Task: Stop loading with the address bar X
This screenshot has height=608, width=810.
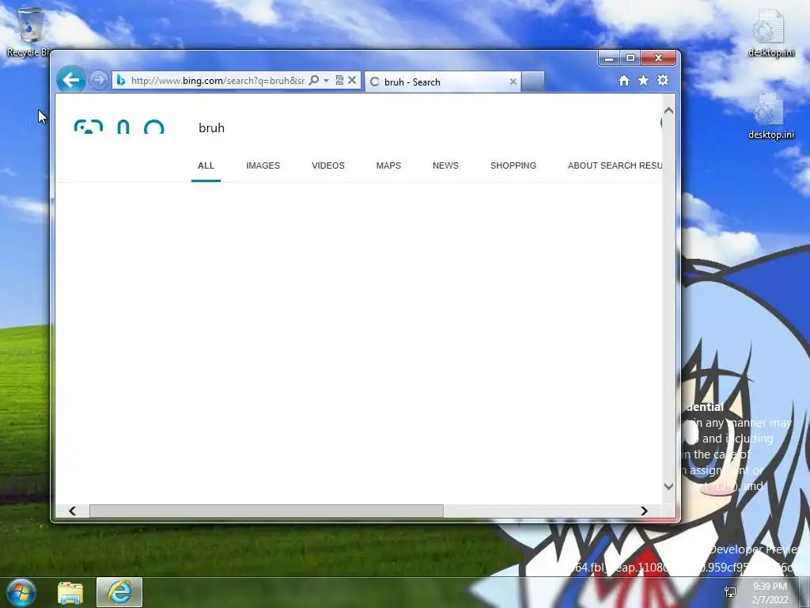Action: click(352, 80)
